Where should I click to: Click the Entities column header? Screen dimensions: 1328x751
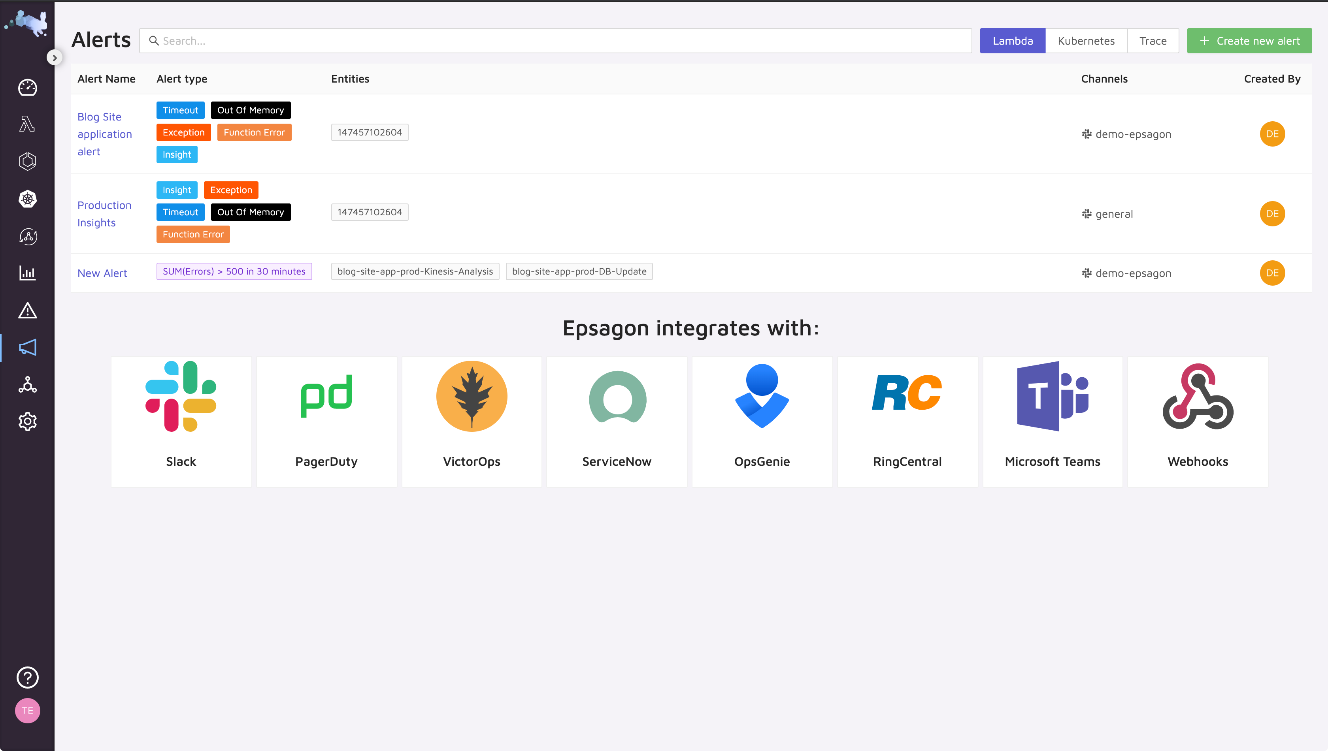(x=350, y=79)
